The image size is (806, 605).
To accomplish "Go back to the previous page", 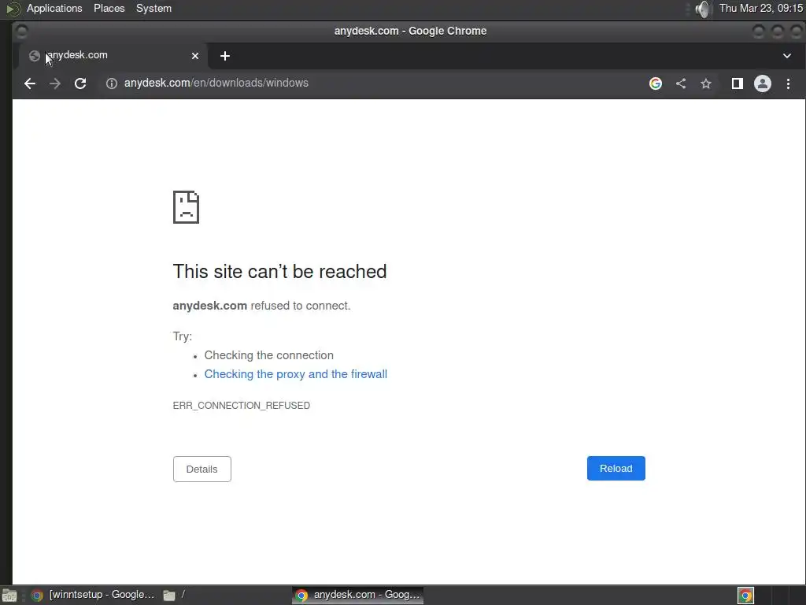I will pos(30,84).
